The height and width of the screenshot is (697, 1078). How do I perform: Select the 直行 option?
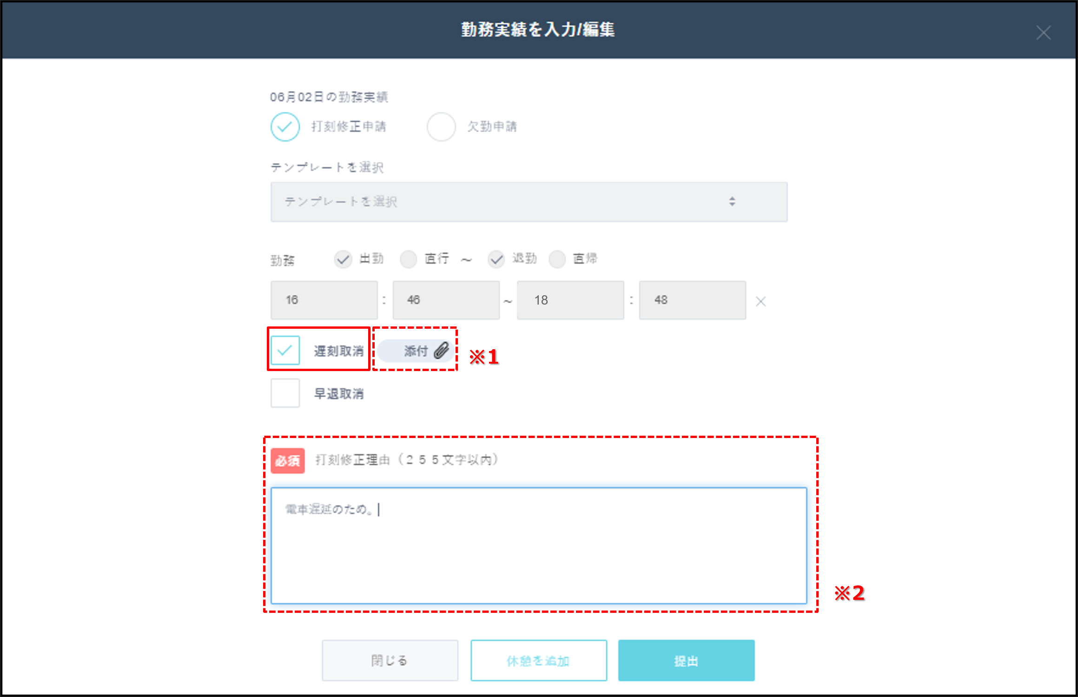click(409, 259)
